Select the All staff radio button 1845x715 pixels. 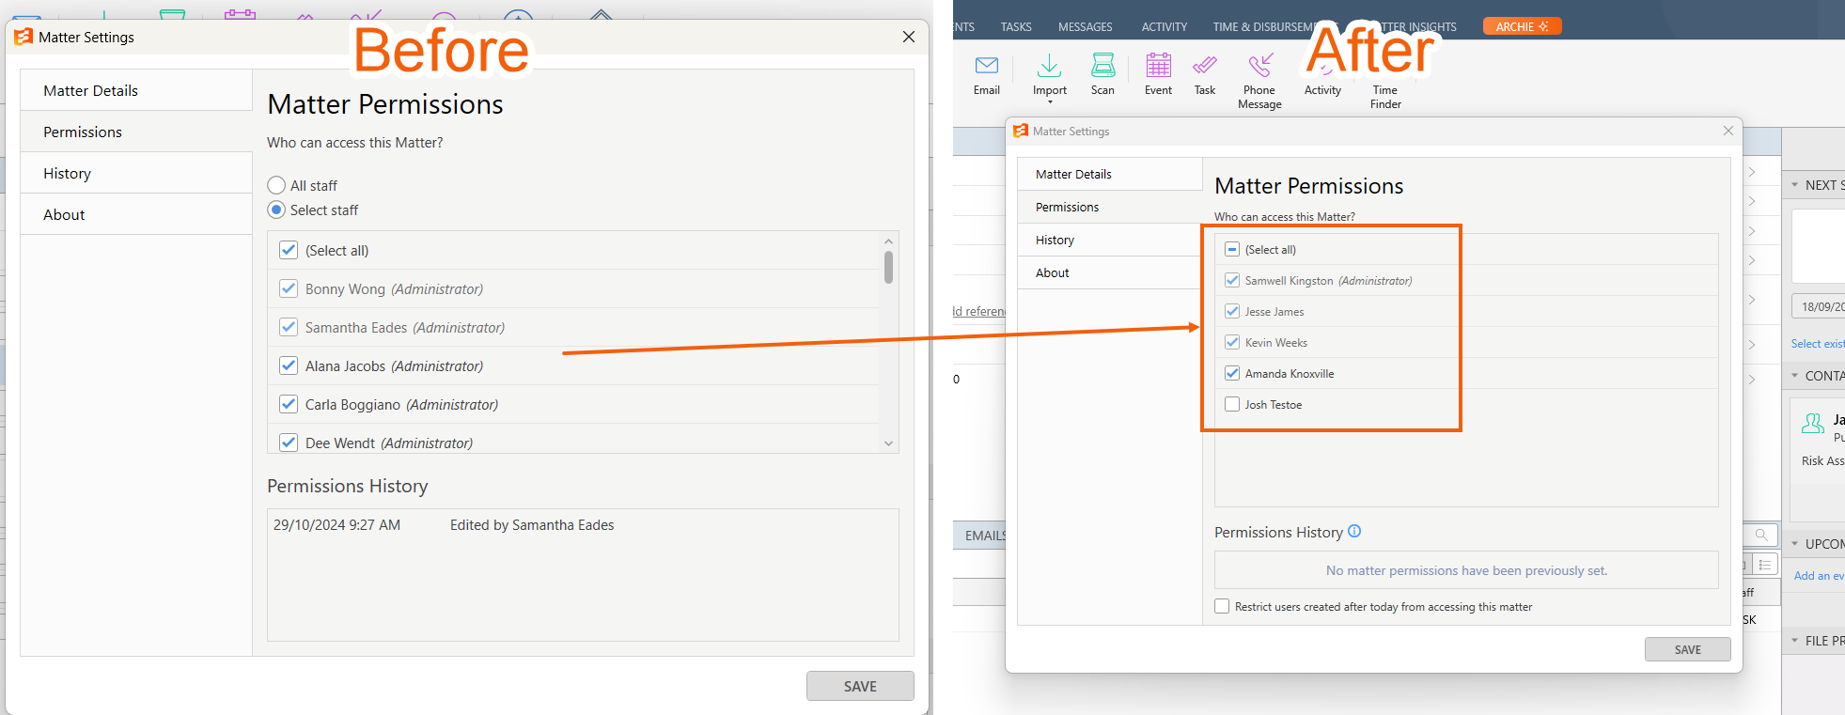click(x=276, y=185)
